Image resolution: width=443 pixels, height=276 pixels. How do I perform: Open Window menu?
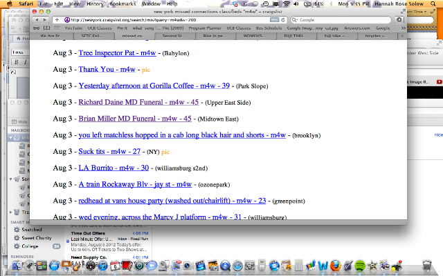[x=151, y=3]
